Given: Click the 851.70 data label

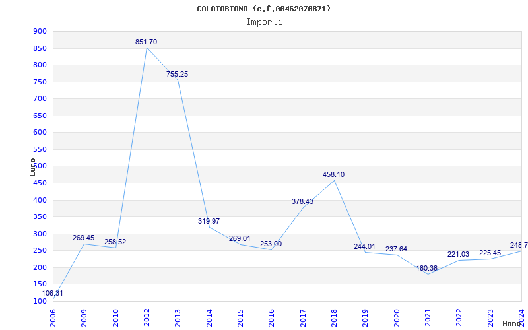Looking at the screenshot, I should point(146,42).
